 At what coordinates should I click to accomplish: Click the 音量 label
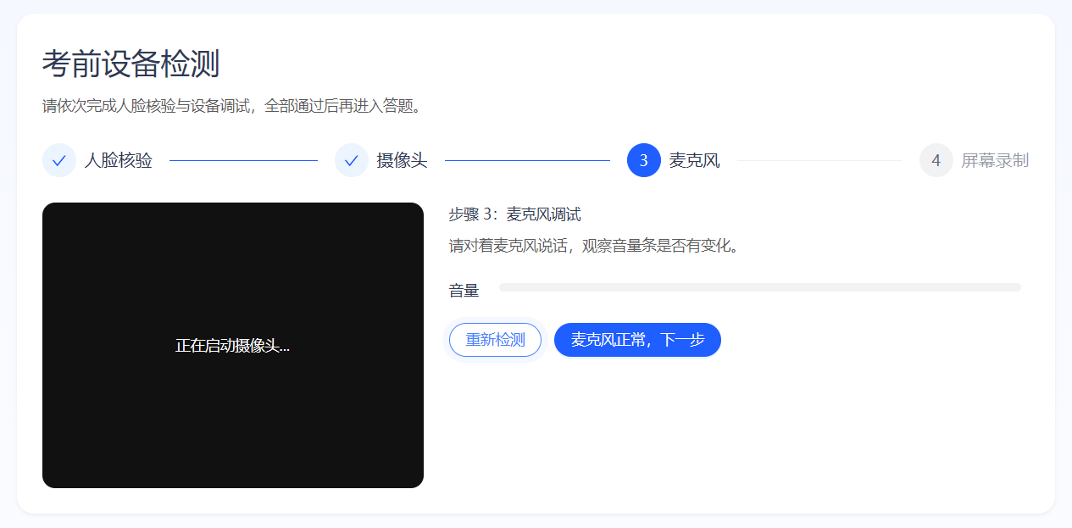pyautogui.click(x=464, y=291)
